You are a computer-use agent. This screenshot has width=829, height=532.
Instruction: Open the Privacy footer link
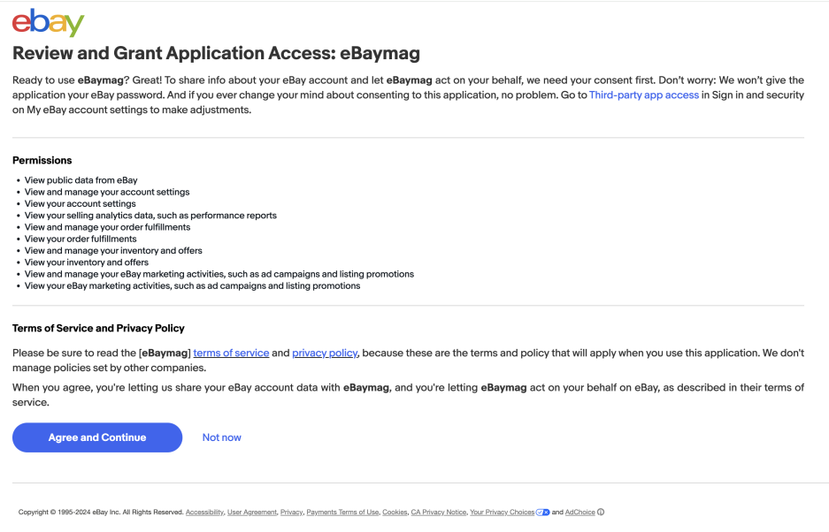291,512
